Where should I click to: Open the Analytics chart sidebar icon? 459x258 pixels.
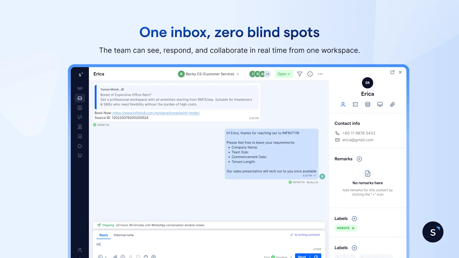click(80, 136)
